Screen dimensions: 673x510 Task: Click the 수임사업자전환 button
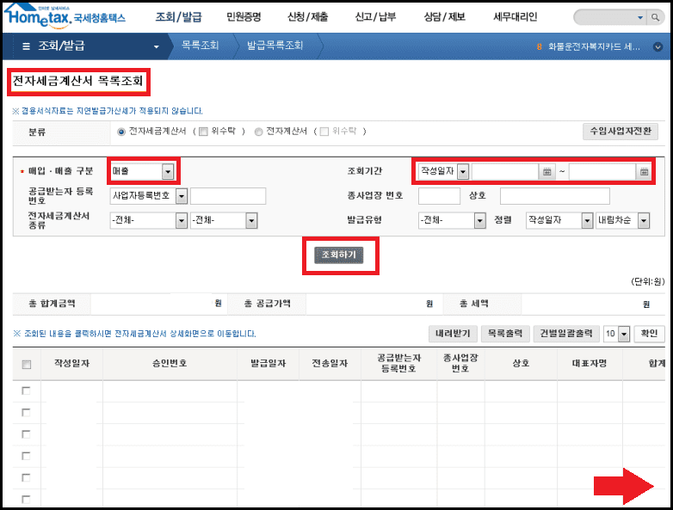point(621,132)
